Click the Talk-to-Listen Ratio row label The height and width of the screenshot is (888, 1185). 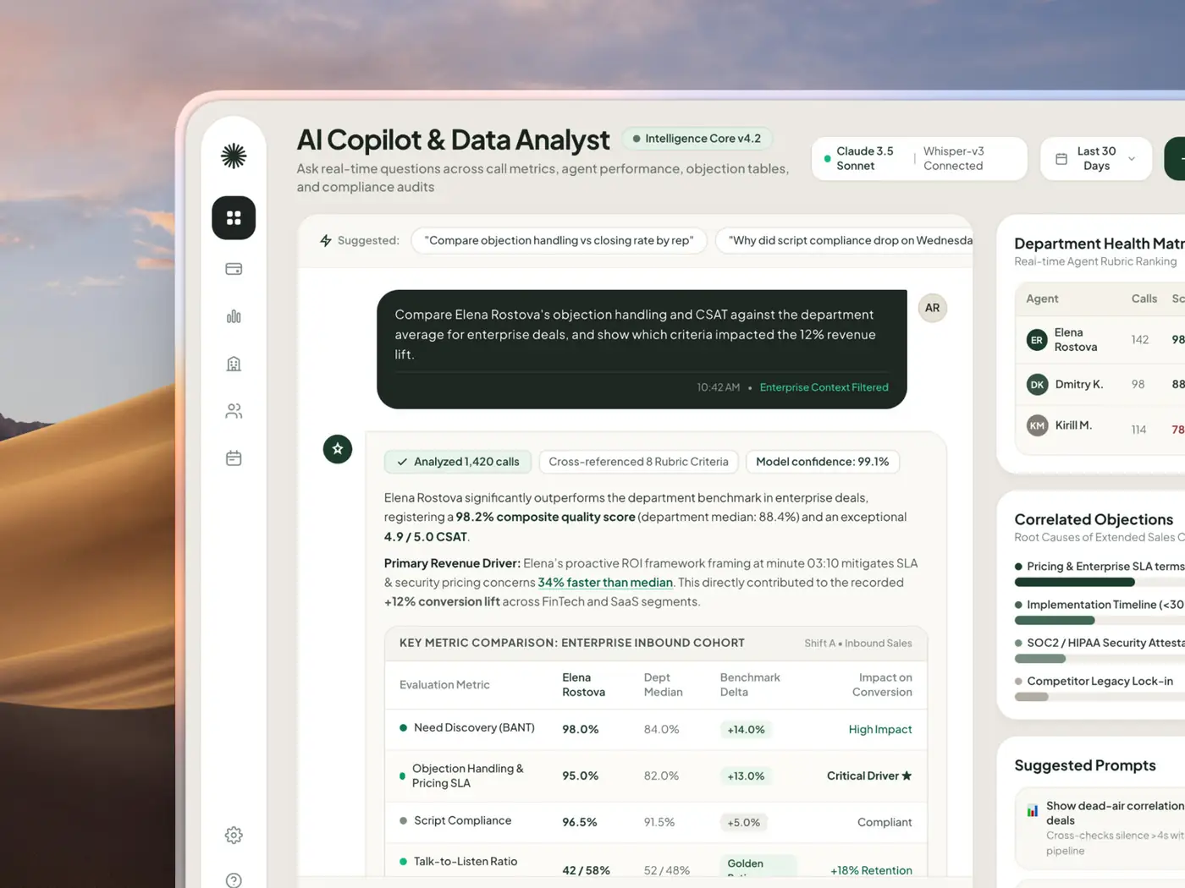466,862
